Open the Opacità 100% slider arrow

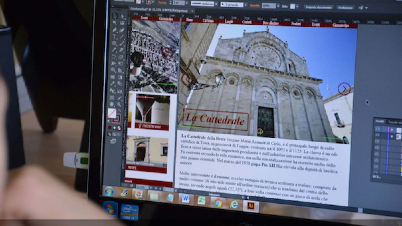tap(278, 6)
